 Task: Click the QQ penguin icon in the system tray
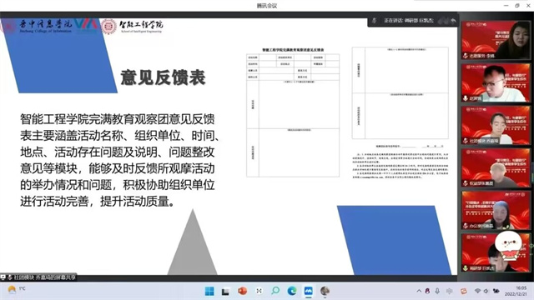[x=427, y=291]
